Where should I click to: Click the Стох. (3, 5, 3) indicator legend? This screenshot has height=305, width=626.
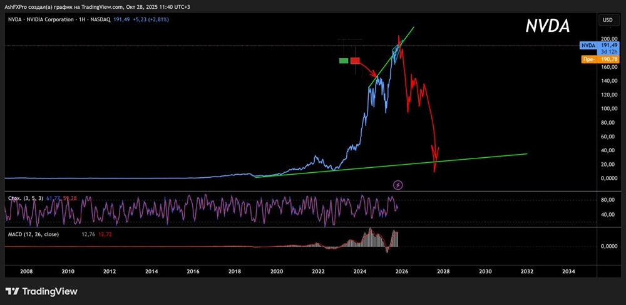pos(26,198)
